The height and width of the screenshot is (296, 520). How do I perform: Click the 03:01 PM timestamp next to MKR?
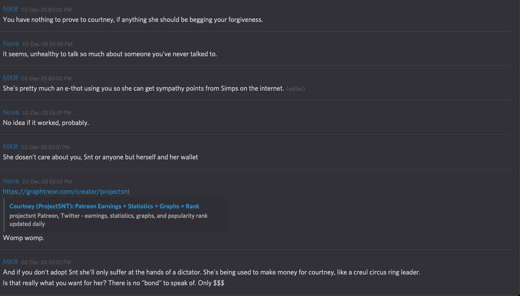(46, 147)
